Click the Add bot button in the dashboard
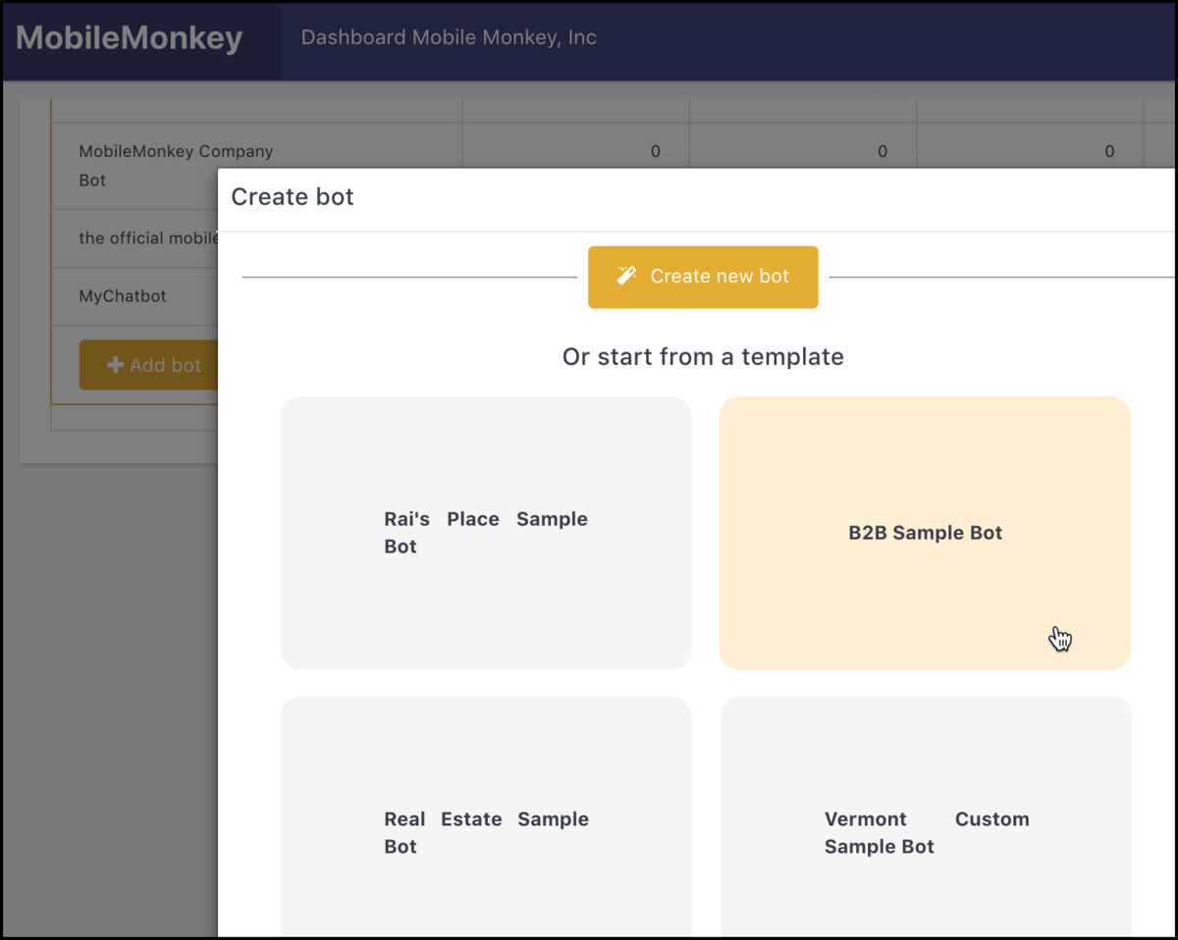 coord(148,365)
